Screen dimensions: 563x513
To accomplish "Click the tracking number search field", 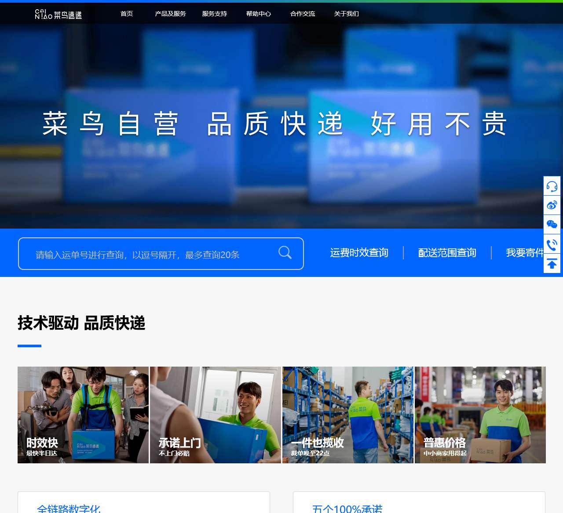I will (161, 254).
